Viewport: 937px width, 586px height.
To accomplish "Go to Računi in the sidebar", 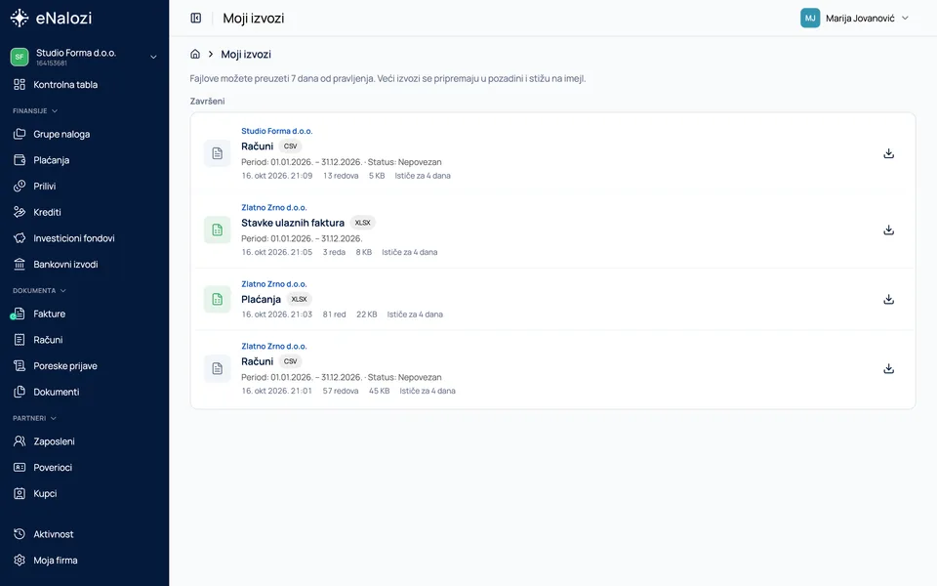I will point(84,340).
